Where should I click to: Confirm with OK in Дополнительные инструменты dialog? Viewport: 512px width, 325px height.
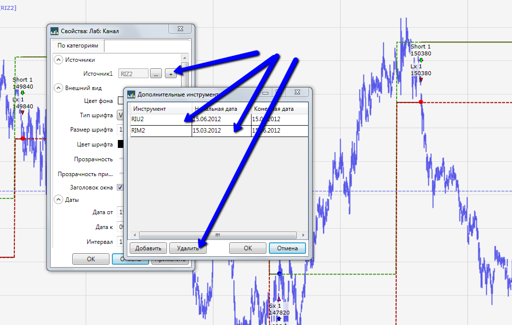[248, 248]
